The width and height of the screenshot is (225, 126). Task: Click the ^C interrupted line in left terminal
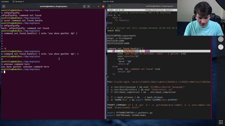coord(4,49)
